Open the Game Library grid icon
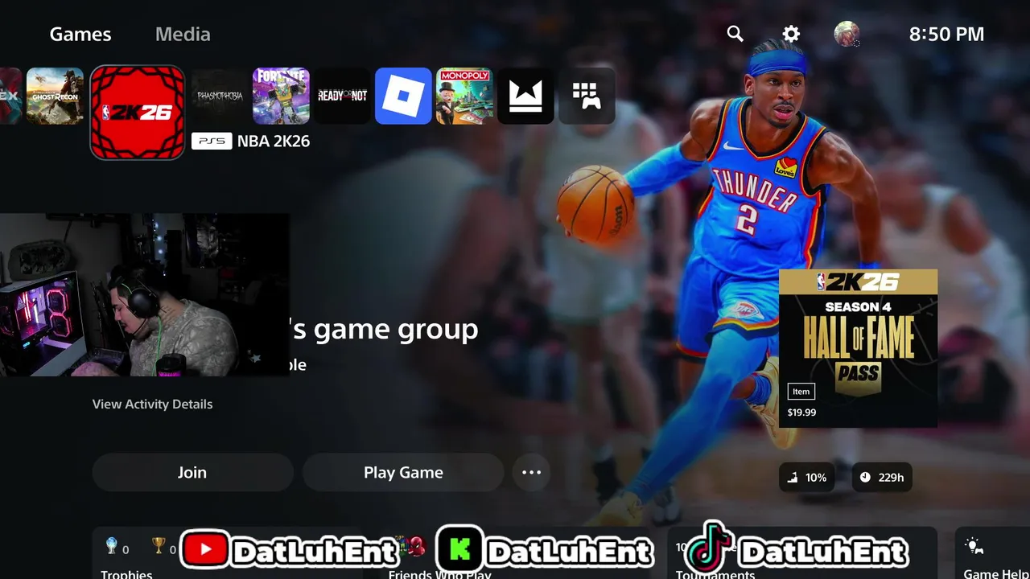This screenshot has height=579, width=1030. [587, 96]
